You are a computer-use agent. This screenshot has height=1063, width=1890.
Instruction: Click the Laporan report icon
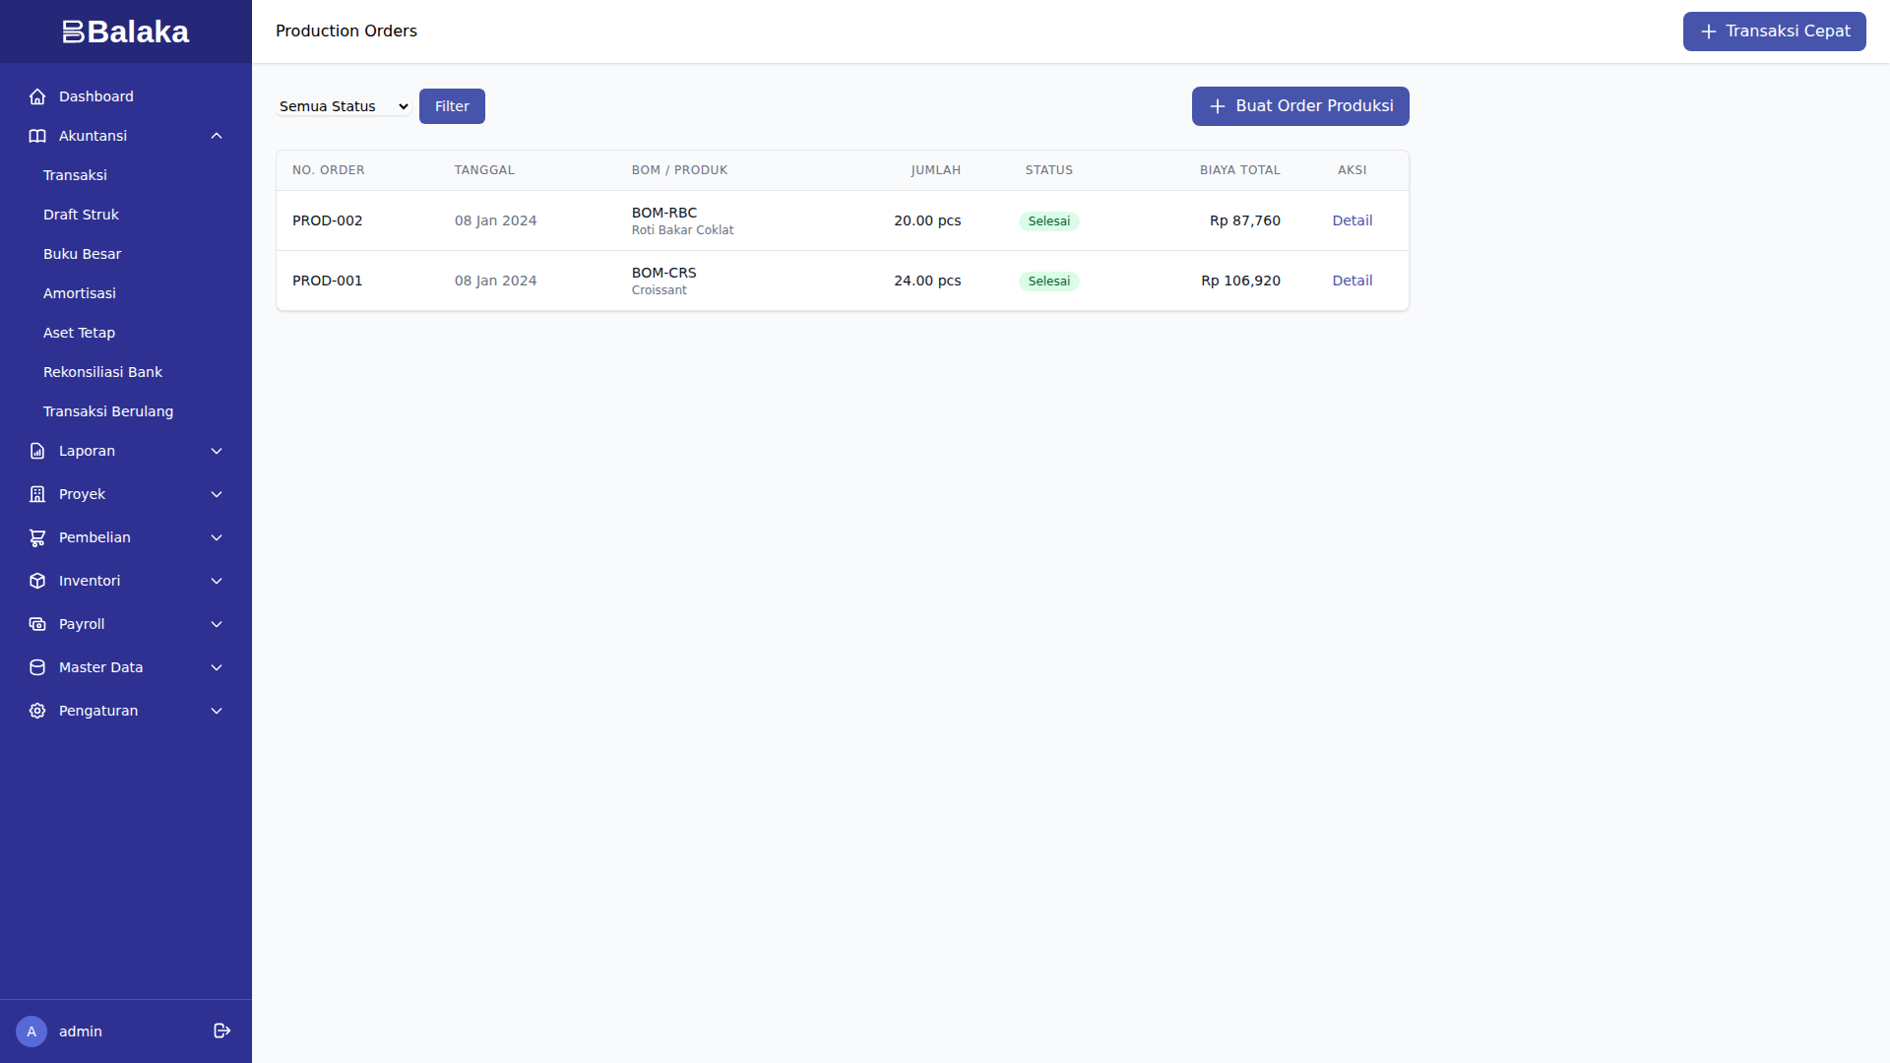click(x=37, y=451)
